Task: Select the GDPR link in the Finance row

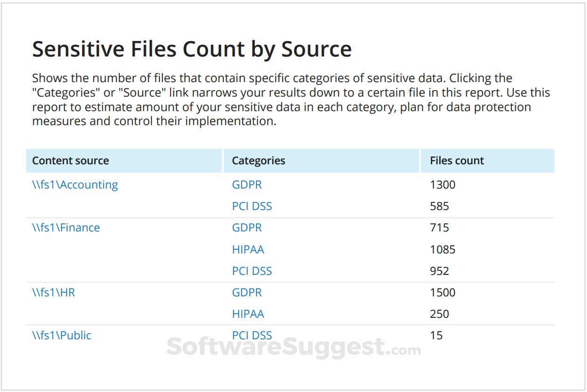Action: 247,228
